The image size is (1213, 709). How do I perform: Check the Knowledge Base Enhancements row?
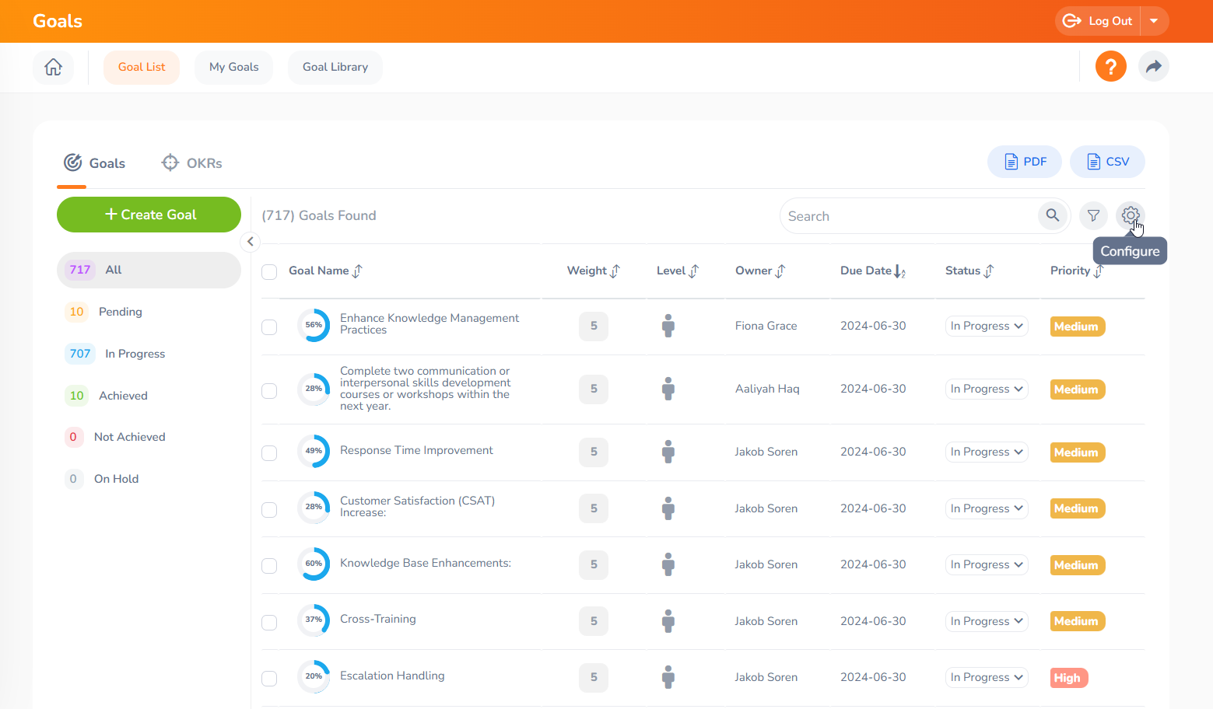coord(269,565)
